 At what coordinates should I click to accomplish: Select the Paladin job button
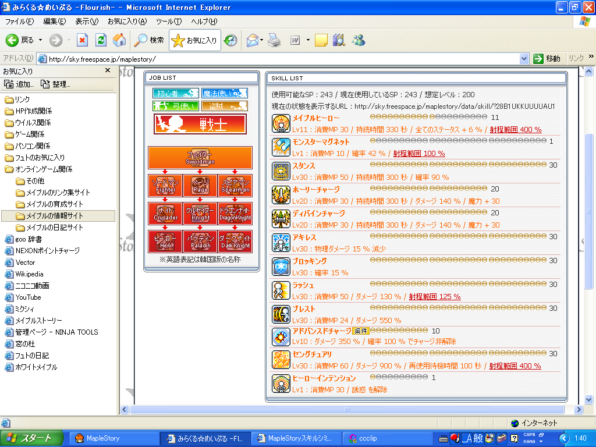(200, 242)
